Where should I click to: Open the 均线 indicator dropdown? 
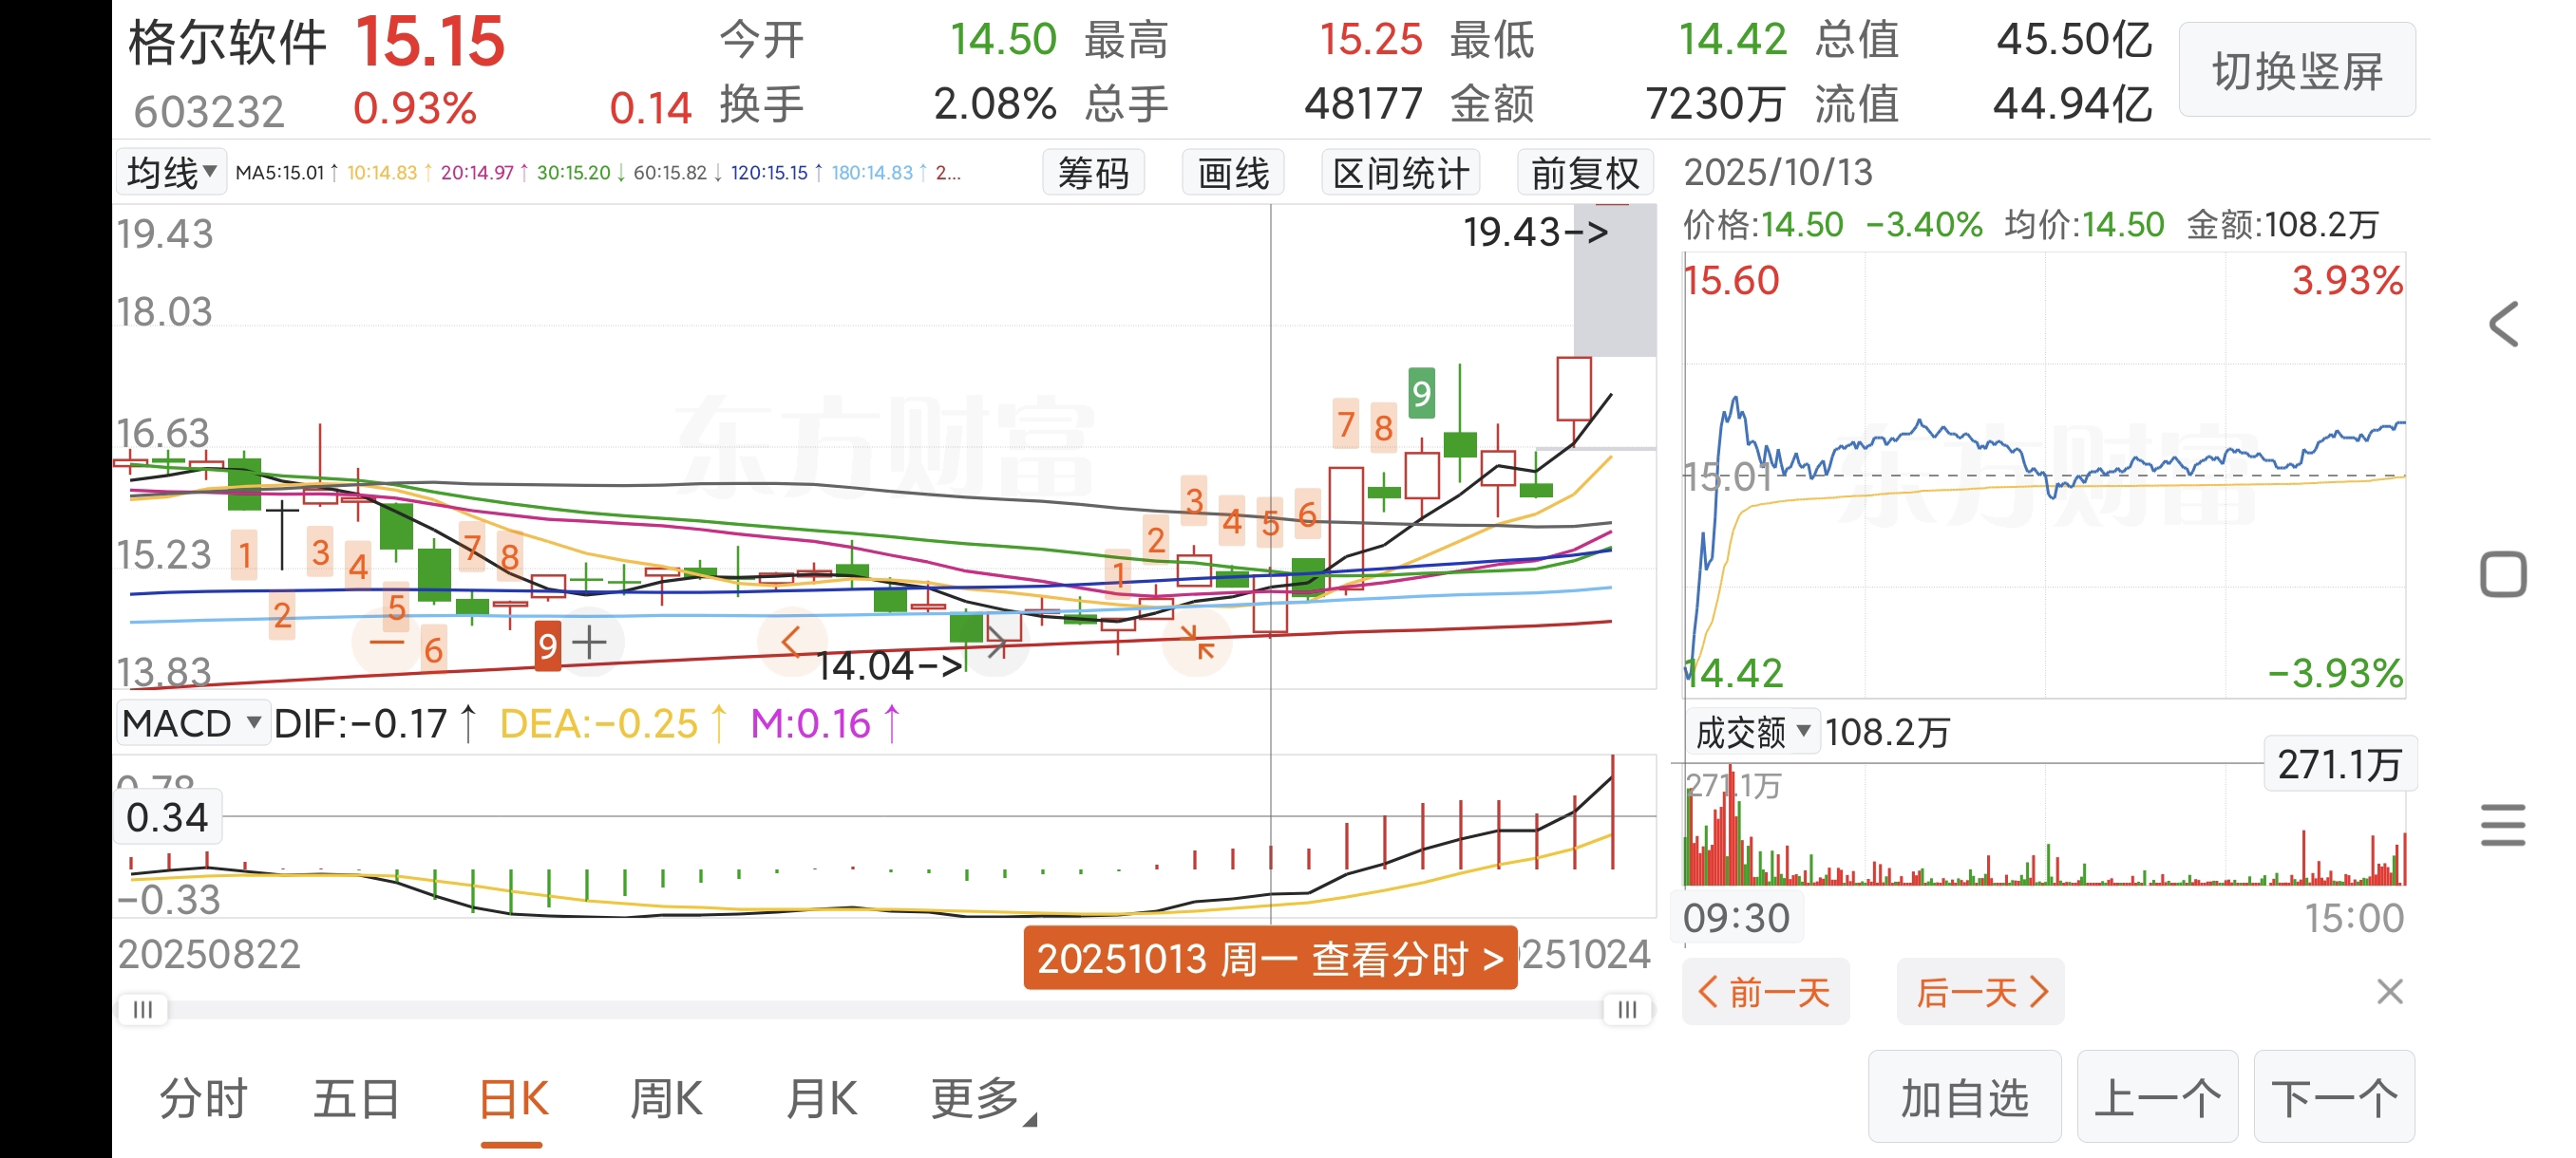click(171, 172)
